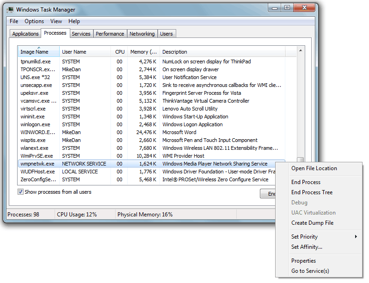This screenshot has height=283, width=369.
Task: Switch to the Services tab
Action: point(81,34)
